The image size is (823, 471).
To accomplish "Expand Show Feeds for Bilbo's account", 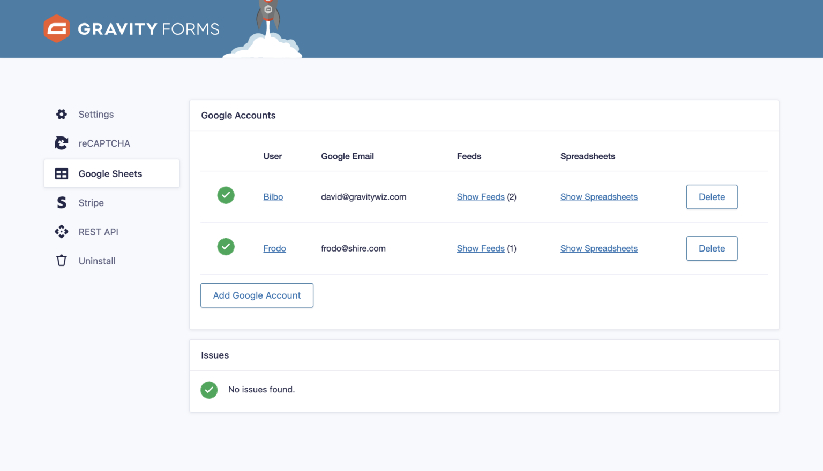I will point(481,197).
